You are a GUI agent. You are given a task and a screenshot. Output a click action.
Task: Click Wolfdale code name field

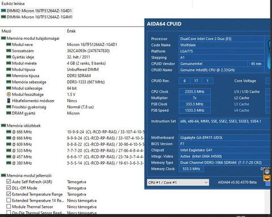click(221, 45)
